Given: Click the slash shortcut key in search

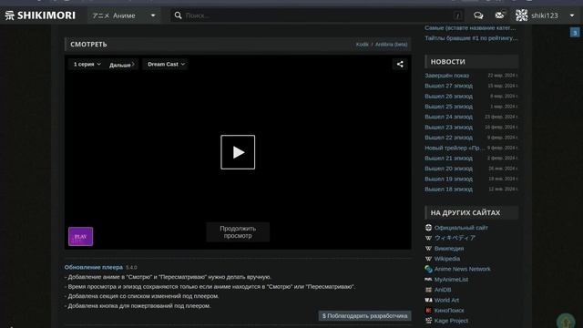Looking at the screenshot, I should click(x=457, y=15).
